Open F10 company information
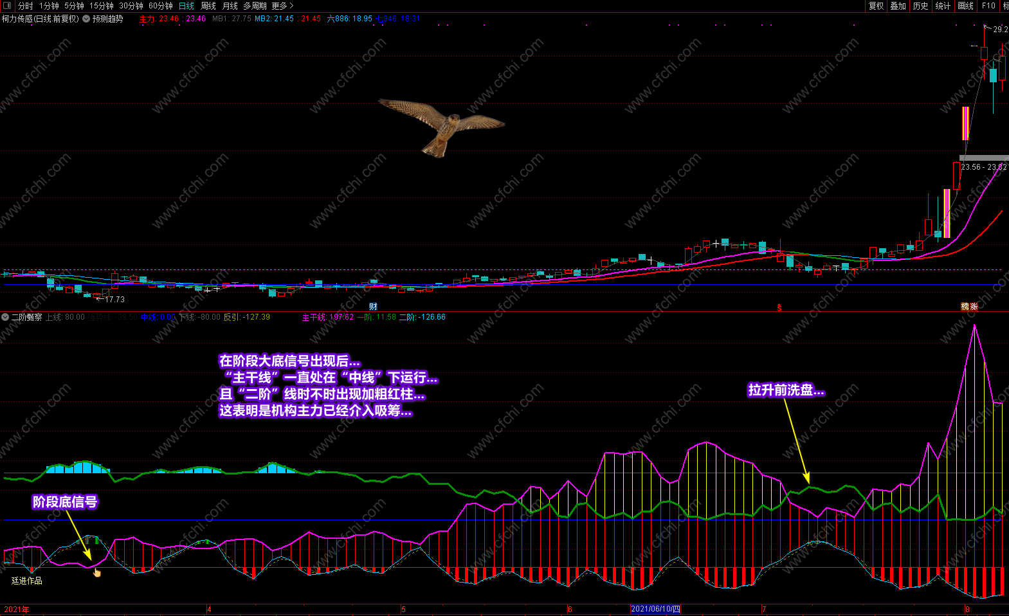 tap(988, 6)
